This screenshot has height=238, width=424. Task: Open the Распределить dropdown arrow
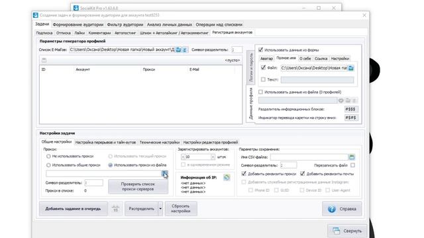pos(160,209)
